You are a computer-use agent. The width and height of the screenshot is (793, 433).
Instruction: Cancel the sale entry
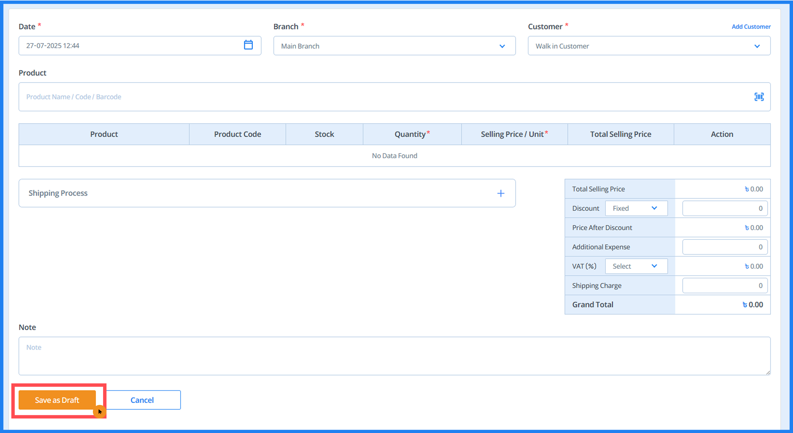(x=142, y=400)
